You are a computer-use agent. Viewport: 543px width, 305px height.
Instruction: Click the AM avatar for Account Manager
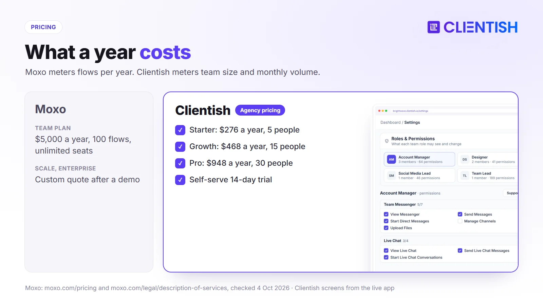(x=391, y=159)
